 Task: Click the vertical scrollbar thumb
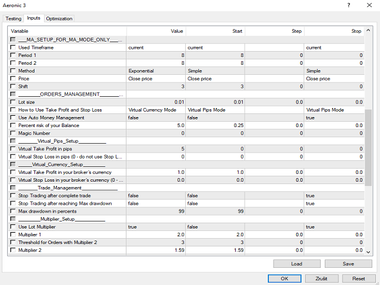[368, 147]
